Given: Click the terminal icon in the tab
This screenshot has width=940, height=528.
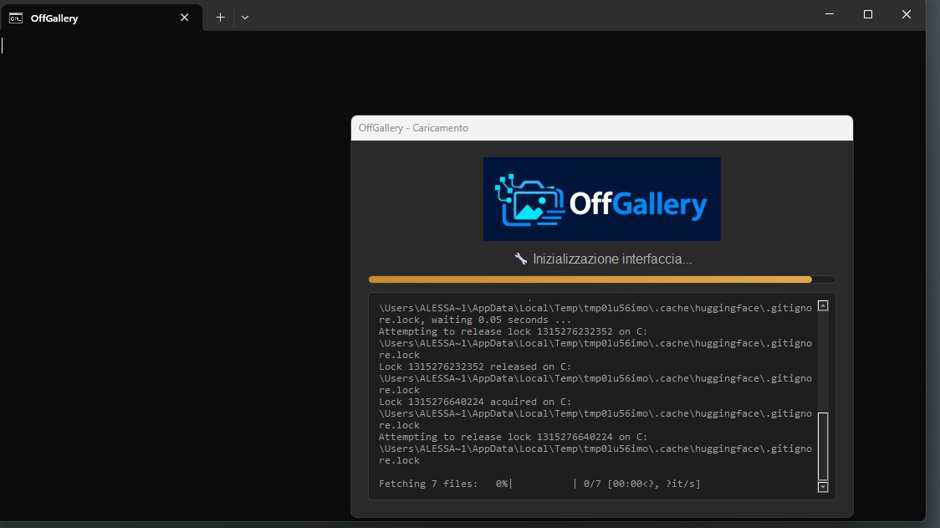Looking at the screenshot, I should coord(16,18).
